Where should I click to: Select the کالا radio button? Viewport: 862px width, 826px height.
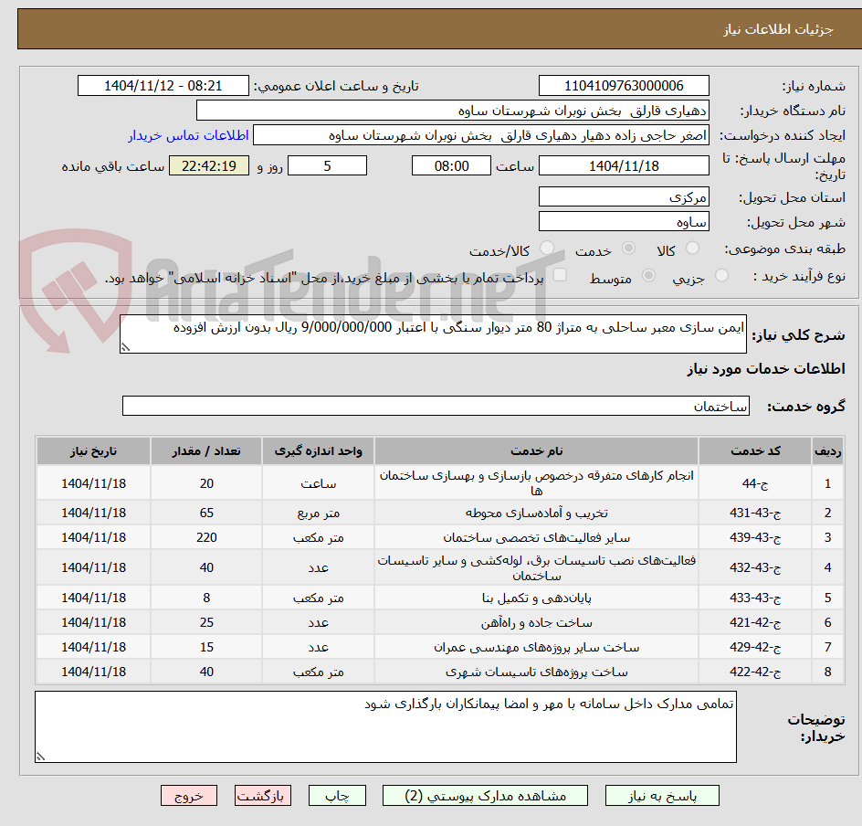coord(693,248)
